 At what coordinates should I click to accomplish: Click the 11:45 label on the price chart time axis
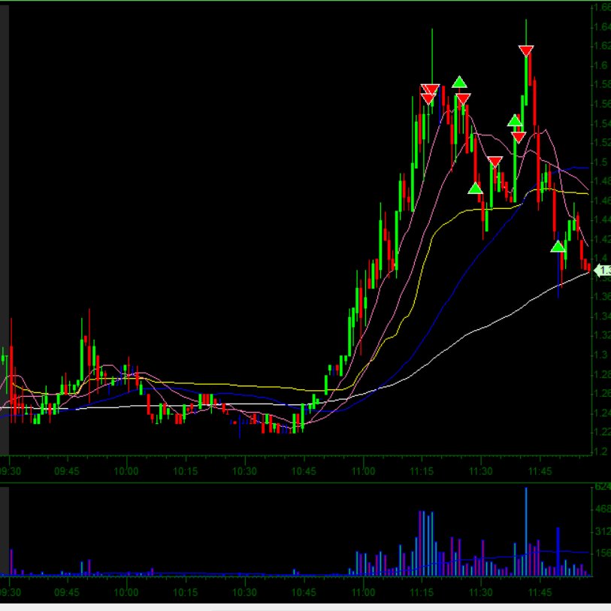click(x=540, y=471)
